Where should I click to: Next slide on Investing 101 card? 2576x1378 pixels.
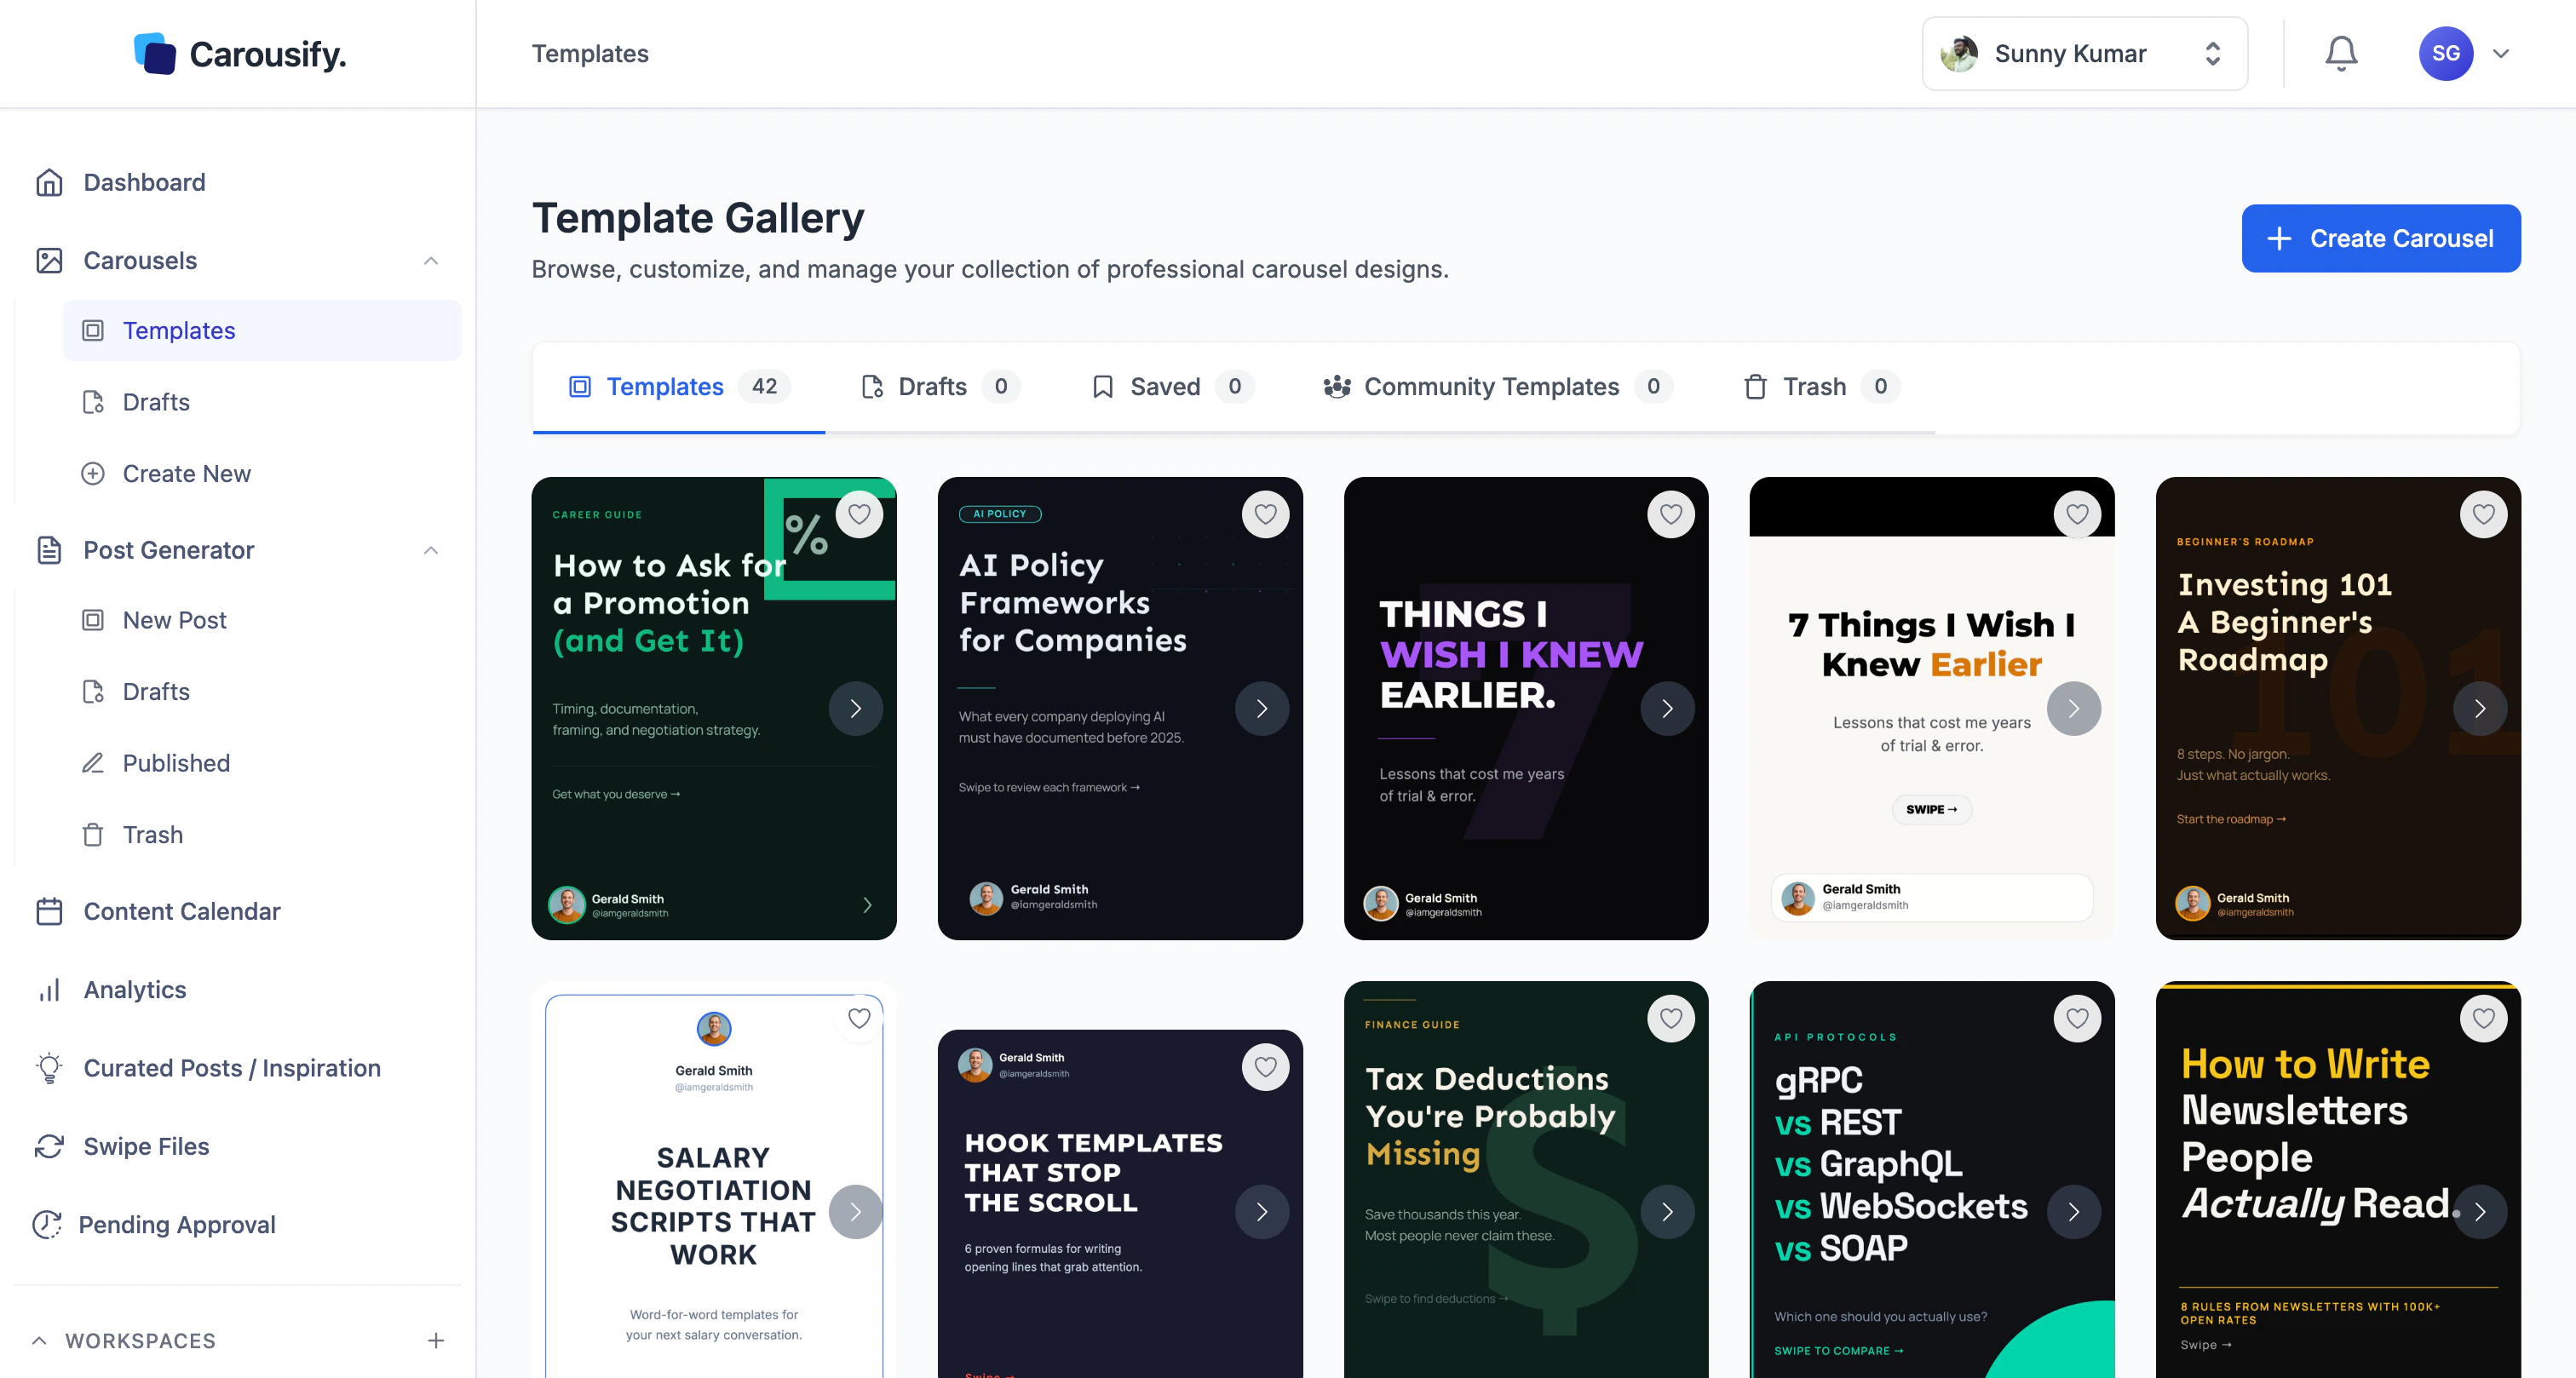2479,708
